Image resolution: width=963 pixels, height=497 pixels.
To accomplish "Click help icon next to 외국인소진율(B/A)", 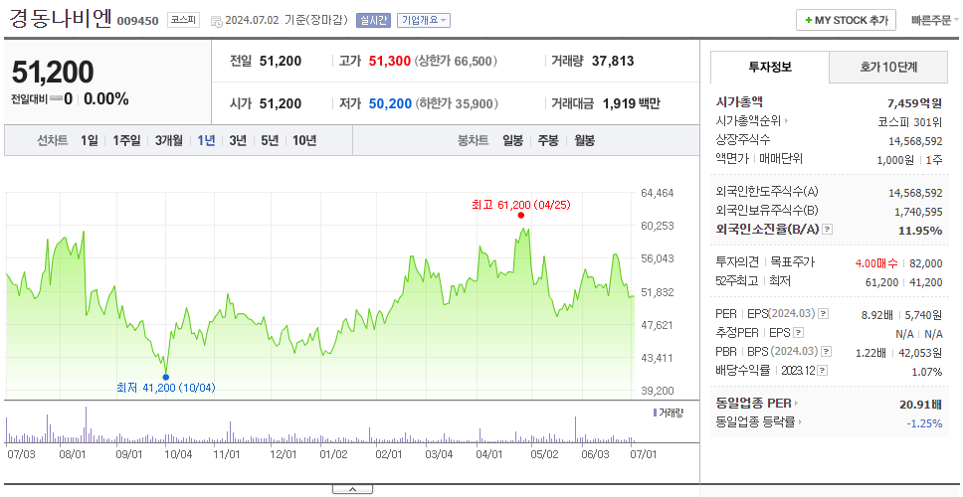I will tap(828, 230).
